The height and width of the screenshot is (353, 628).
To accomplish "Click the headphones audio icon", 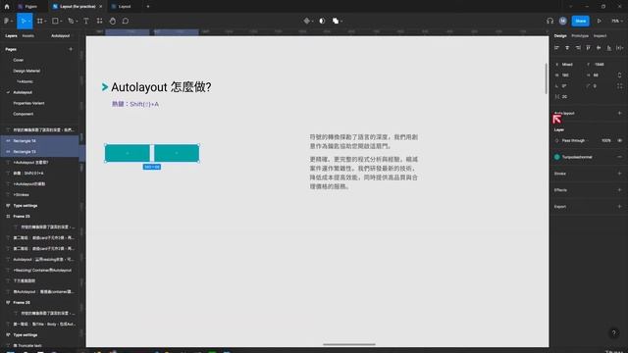I will [549, 21].
